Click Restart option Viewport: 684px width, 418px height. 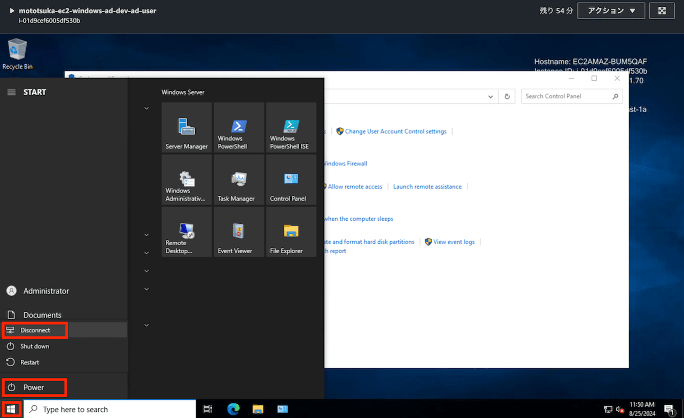[29, 362]
